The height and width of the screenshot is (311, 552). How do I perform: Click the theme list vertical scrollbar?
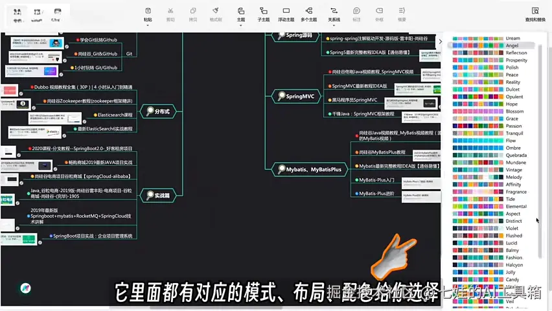click(x=540, y=152)
